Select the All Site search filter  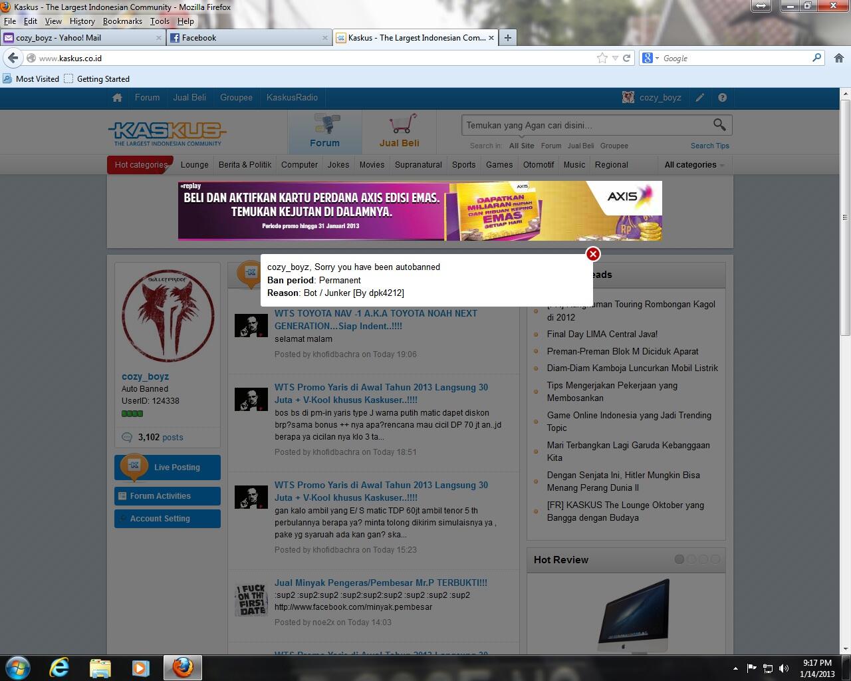point(522,146)
